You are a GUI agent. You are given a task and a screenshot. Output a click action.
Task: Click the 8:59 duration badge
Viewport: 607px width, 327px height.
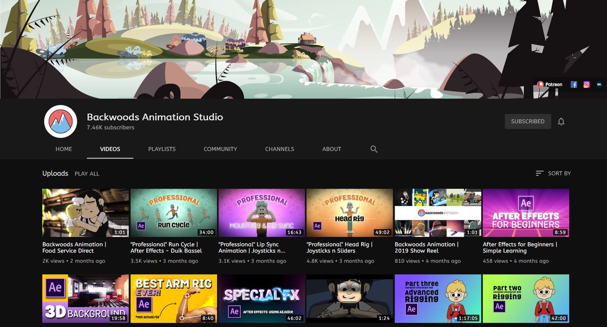[x=560, y=232]
